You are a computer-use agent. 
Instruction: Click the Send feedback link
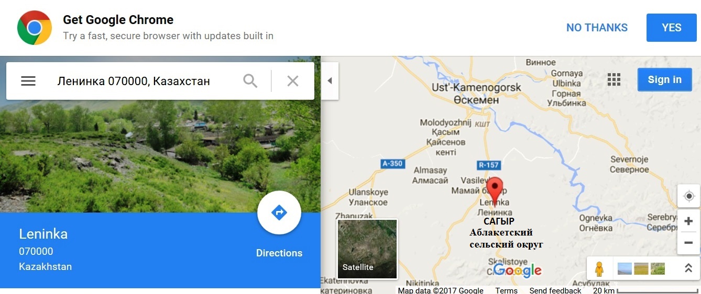tap(555, 290)
